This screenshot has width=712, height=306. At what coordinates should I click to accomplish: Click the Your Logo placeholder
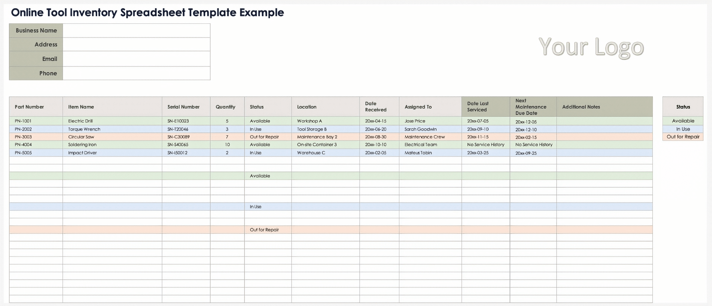pyautogui.click(x=591, y=47)
